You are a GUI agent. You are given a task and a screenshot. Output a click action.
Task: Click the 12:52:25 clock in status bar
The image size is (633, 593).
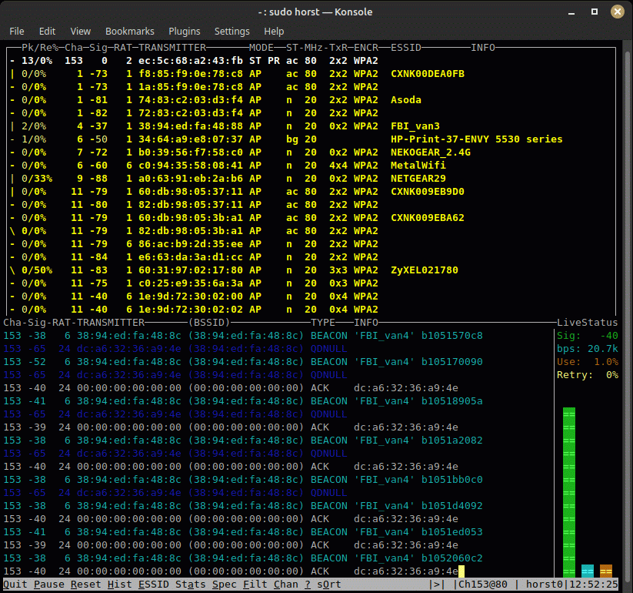(x=594, y=584)
